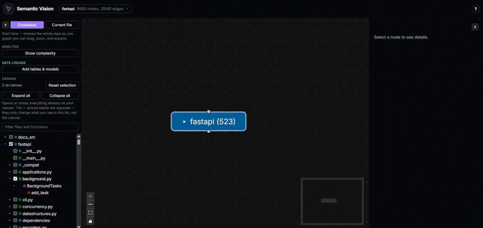483x228 pixels.
Task: Expand the _compat tree arrow
Action: point(10,165)
